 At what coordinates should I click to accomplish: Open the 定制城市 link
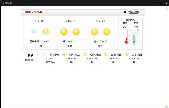133,12
